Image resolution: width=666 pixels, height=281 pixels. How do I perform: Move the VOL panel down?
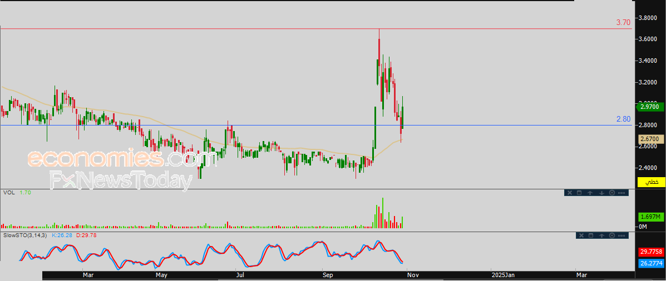[601, 193]
